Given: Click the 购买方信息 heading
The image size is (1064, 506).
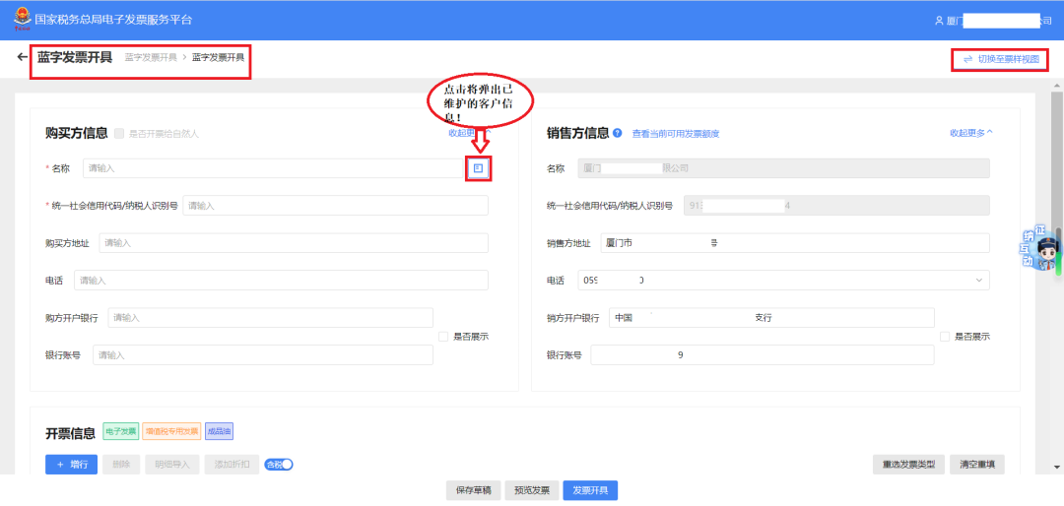Looking at the screenshot, I should tap(77, 134).
